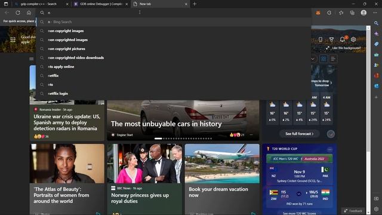Open sidebar settings gear at bottom
This screenshot has width=382, height=215.
(x=376, y=209)
